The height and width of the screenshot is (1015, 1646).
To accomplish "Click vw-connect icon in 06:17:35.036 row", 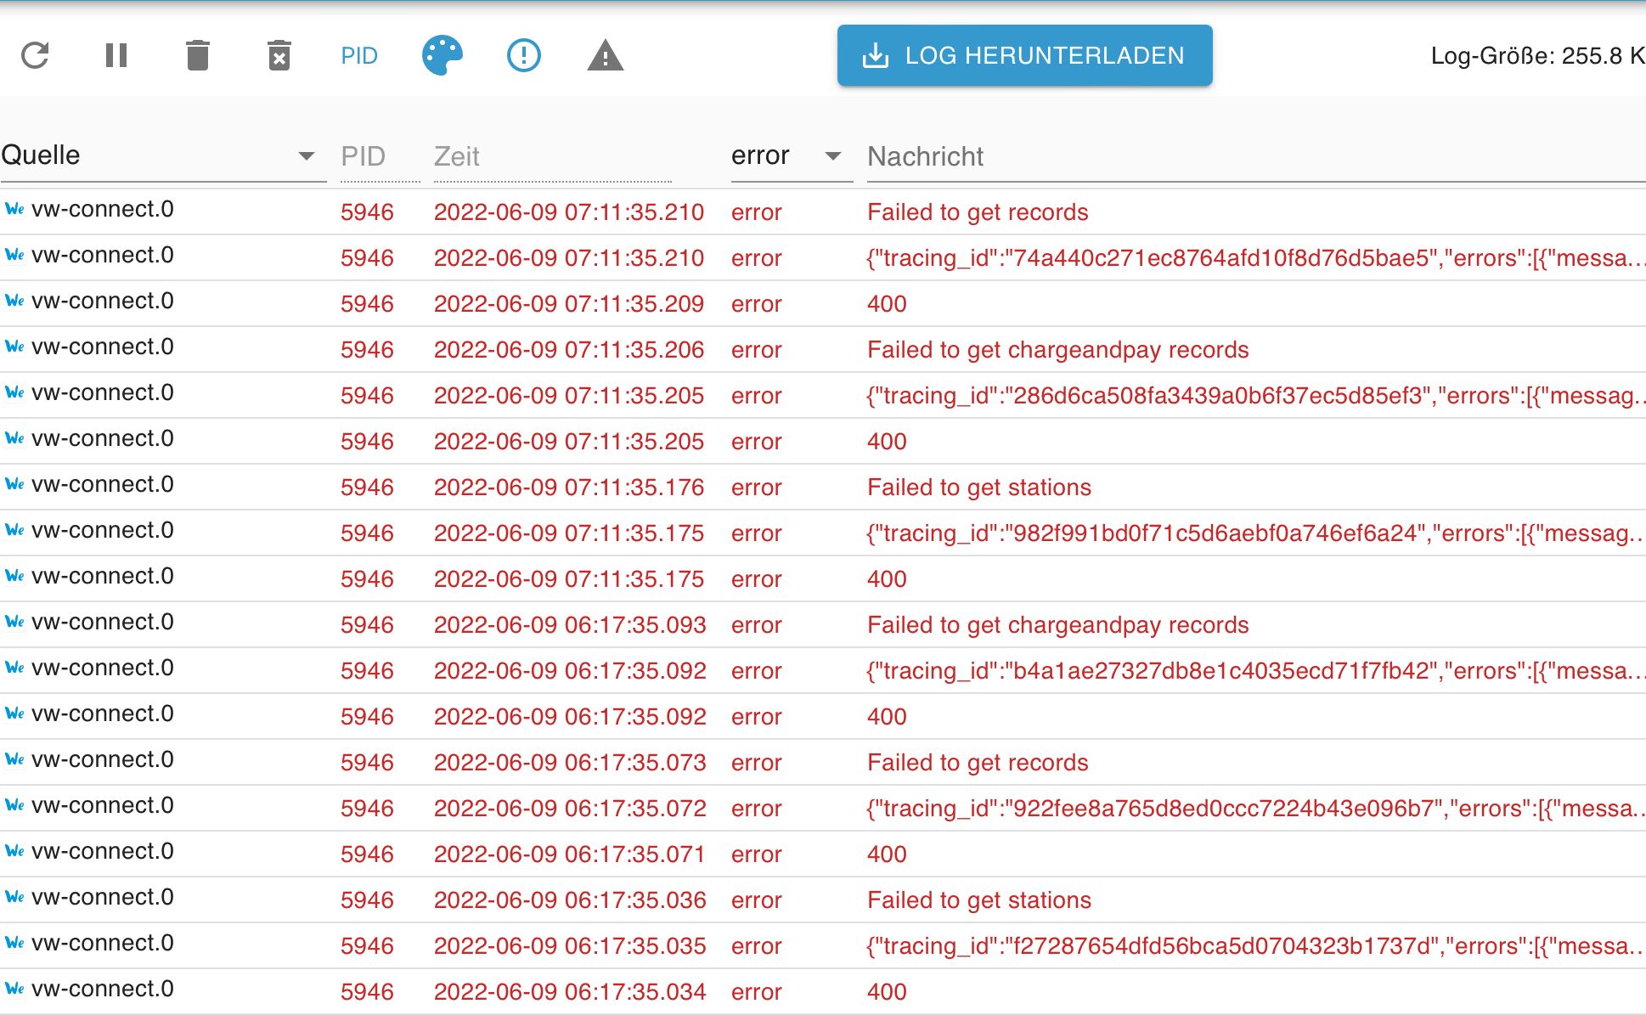I will tap(14, 897).
